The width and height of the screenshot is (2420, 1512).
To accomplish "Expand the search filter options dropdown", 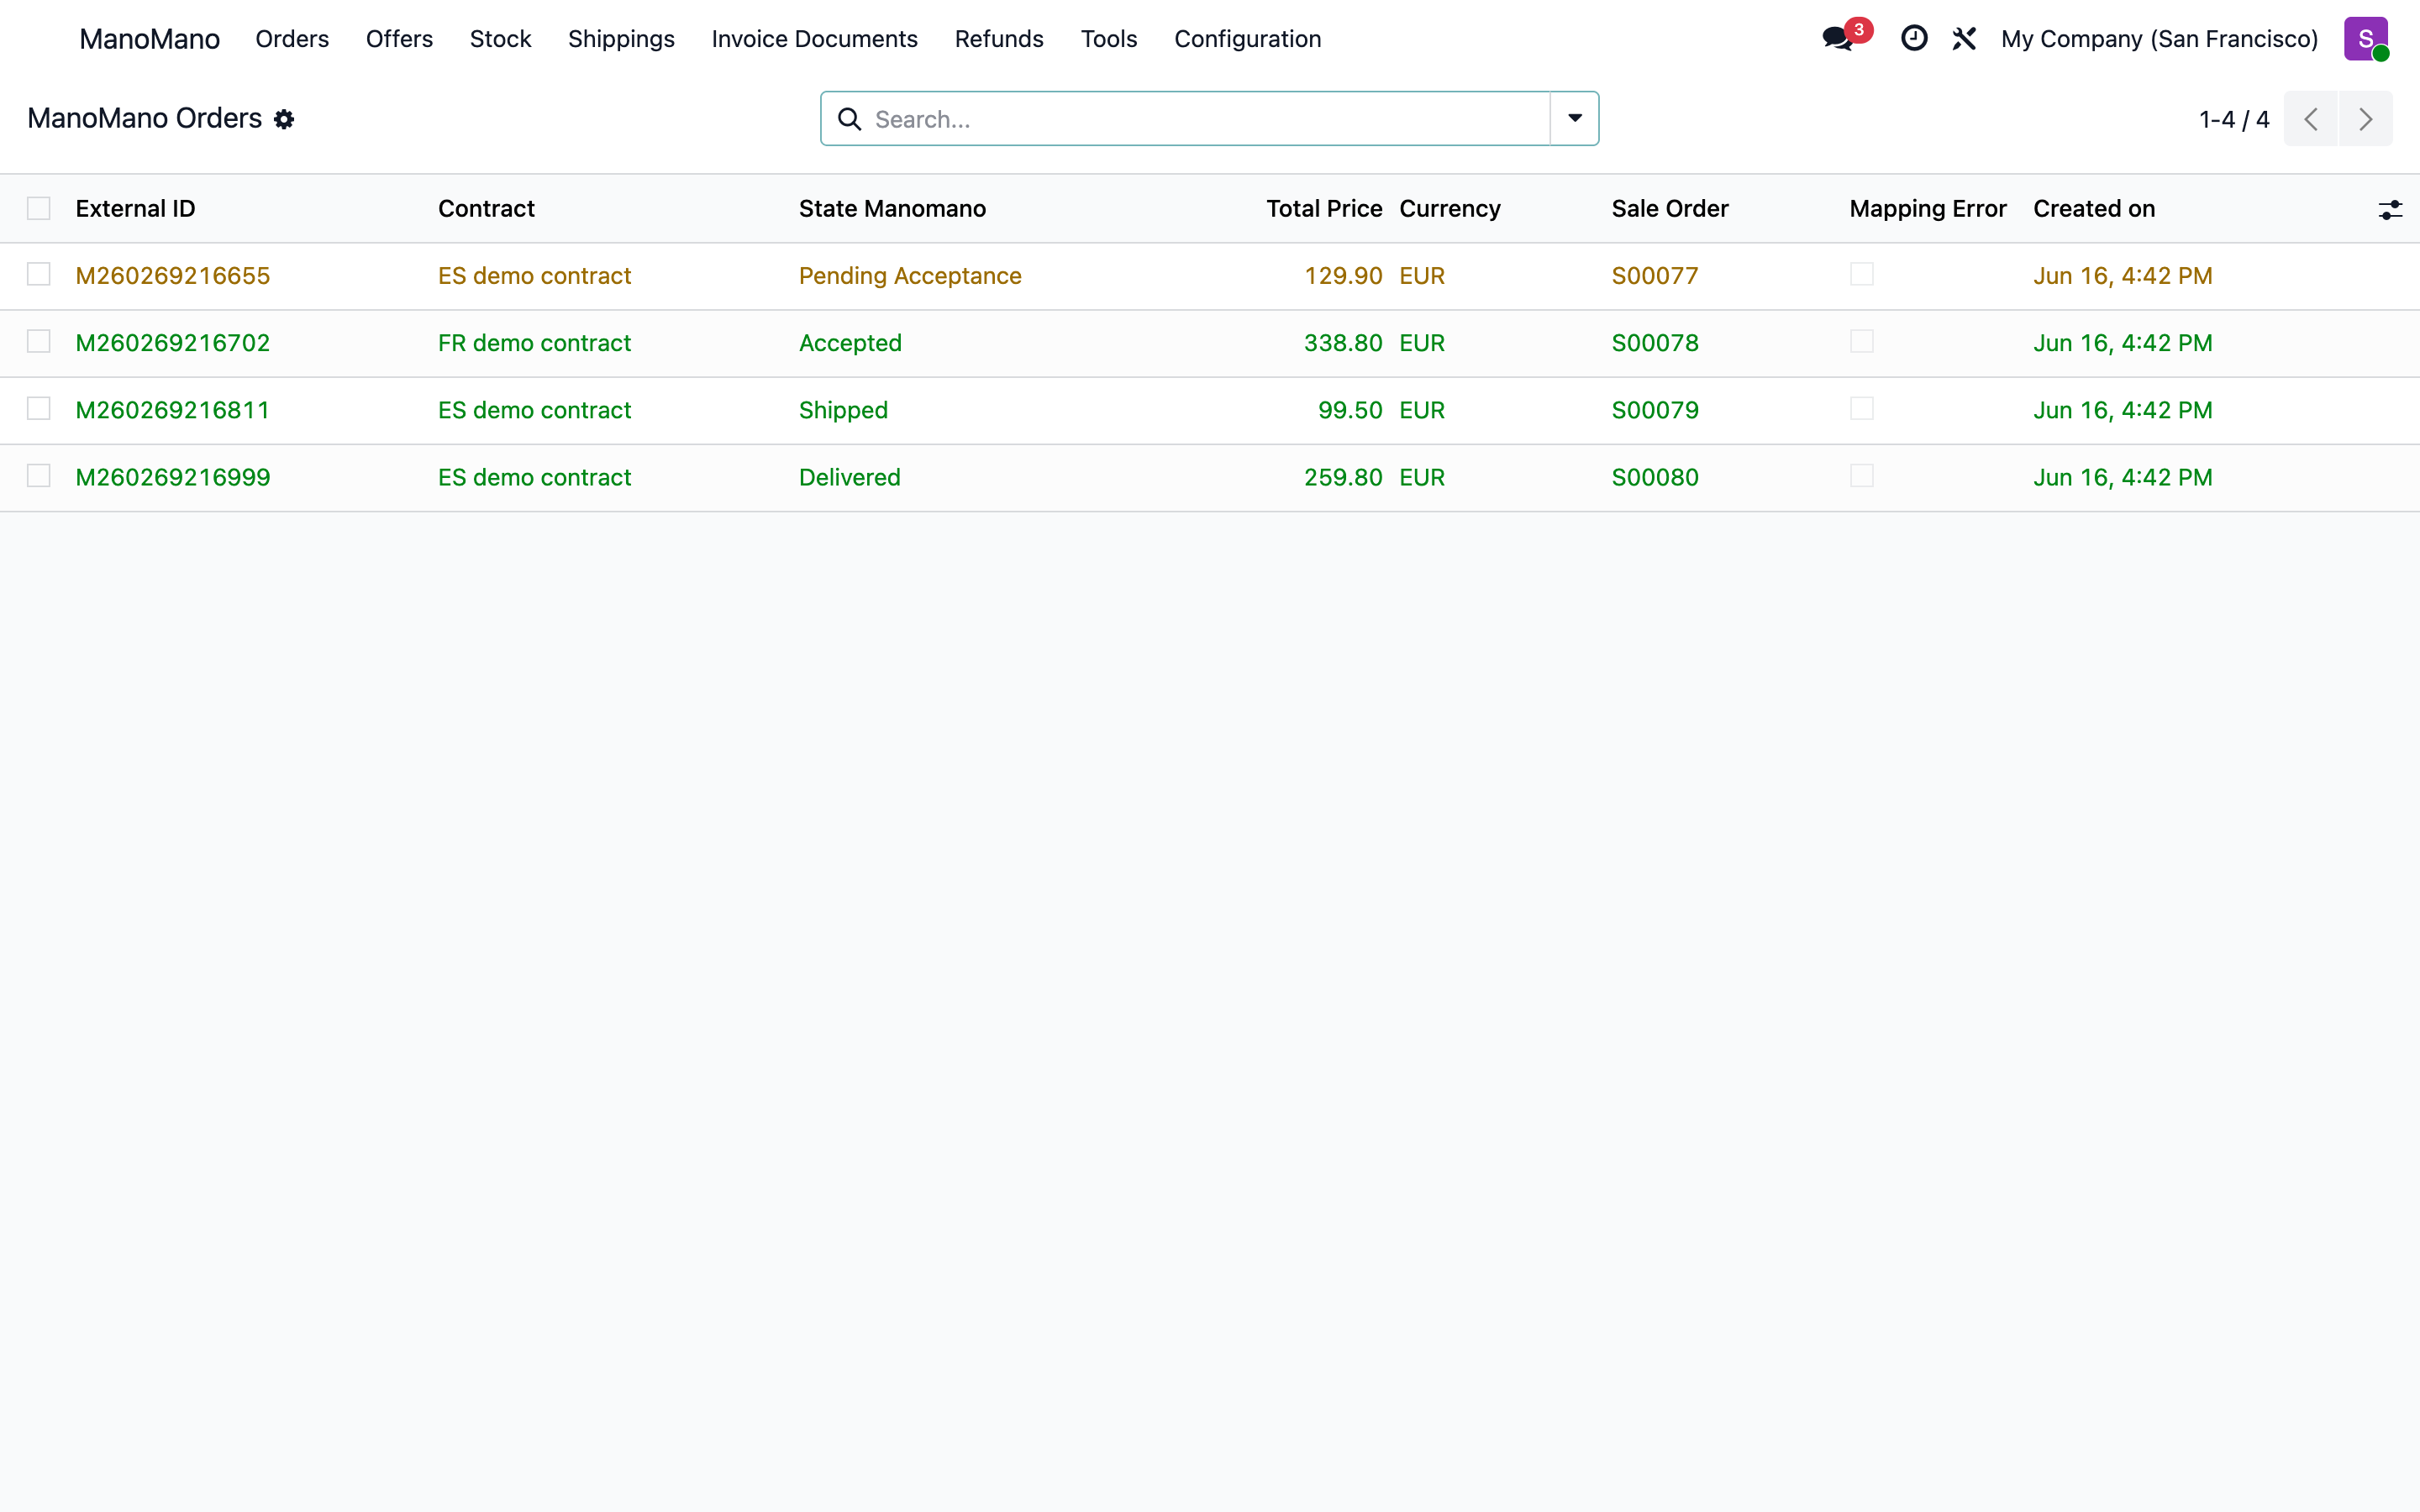I will pyautogui.click(x=1575, y=119).
